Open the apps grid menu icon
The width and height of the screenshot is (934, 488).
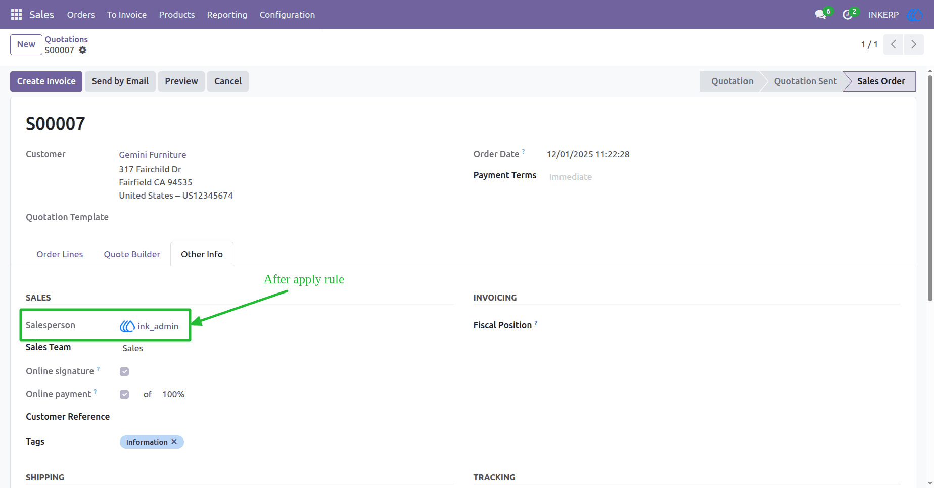[16, 15]
